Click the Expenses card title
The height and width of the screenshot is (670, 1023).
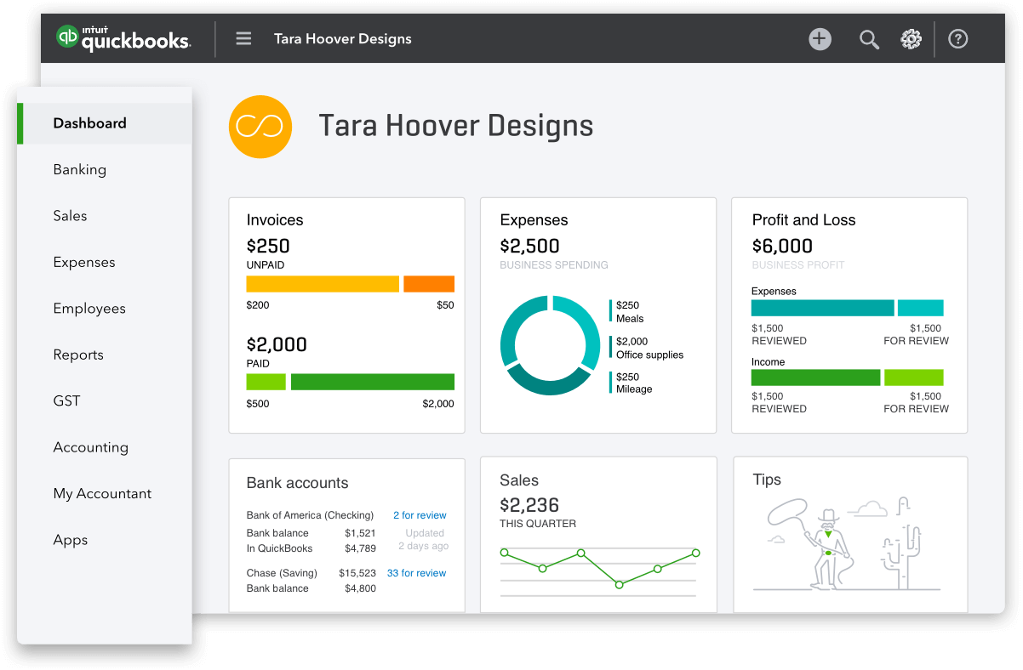click(x=534, y=220)
